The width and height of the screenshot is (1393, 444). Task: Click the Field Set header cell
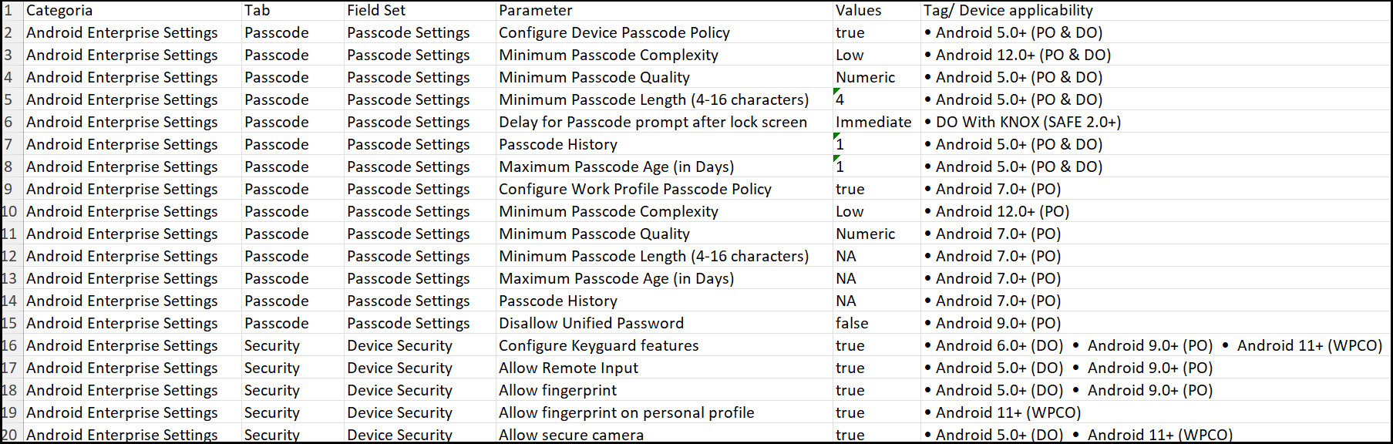click(419, 10)
